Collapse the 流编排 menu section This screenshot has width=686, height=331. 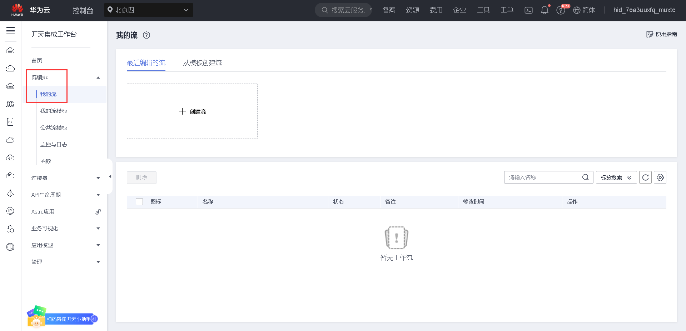tap(98, 77)
